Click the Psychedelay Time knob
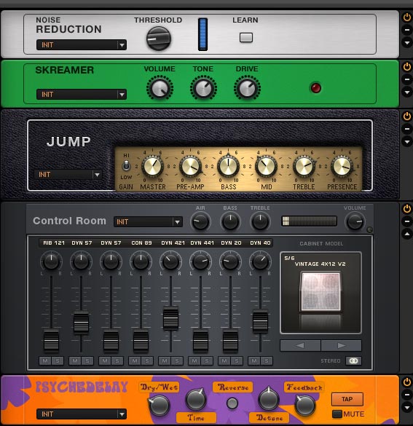The height and width of the screenshot is (426, 413). pyautogui.click(x=196, y=399)
